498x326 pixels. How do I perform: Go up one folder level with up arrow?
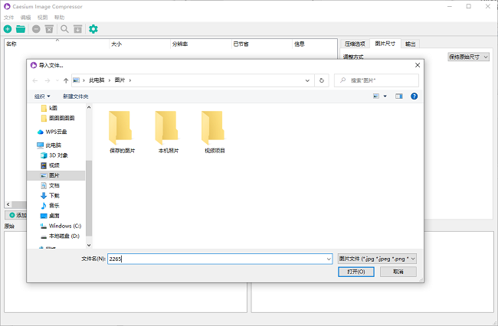(x=66, y=80)
